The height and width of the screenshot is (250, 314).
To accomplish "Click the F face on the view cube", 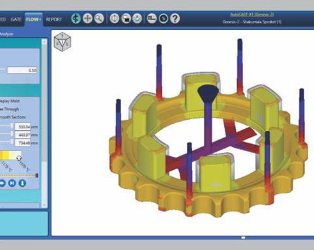I will click(x=58, y=44).
